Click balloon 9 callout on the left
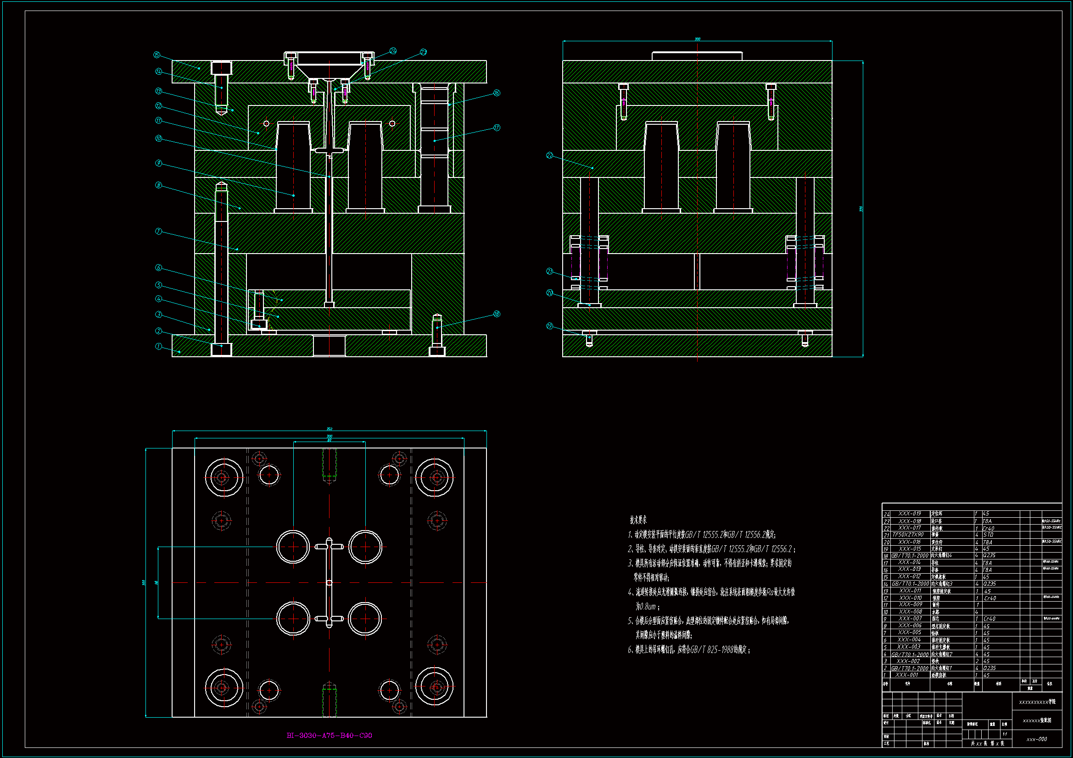The height and width of the screenshot is (758, 1073). pyautogui.click(x=158, y=163)
